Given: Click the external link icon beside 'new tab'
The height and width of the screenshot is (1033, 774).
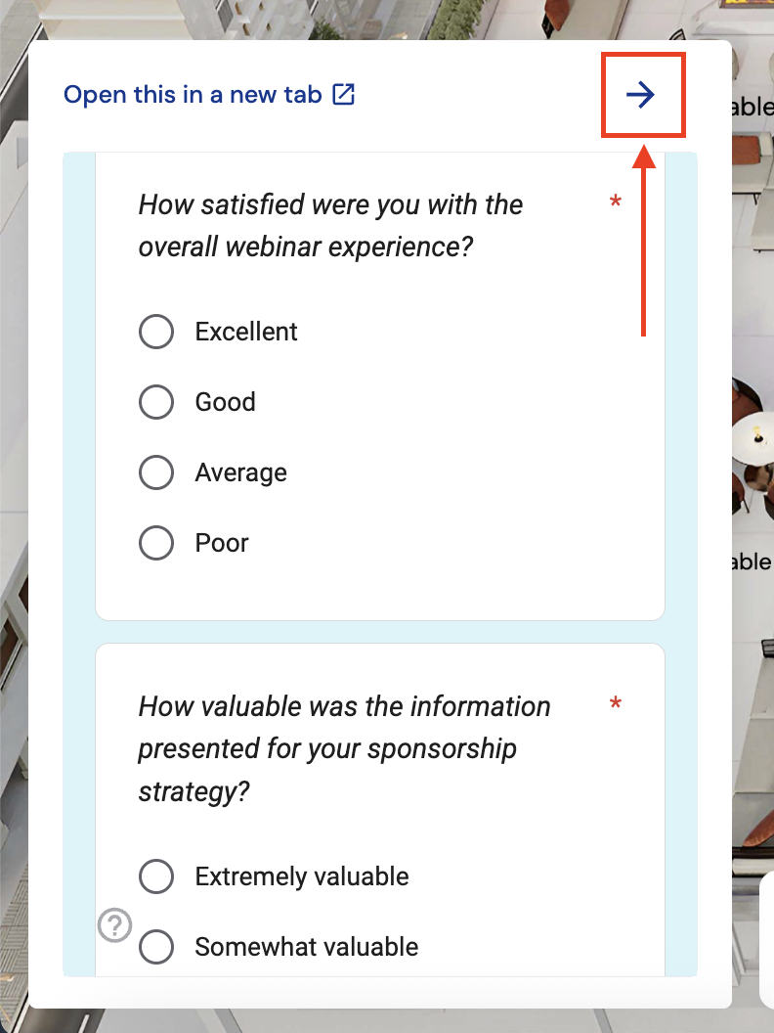Looking at the screenshot, I should point(343,95).
